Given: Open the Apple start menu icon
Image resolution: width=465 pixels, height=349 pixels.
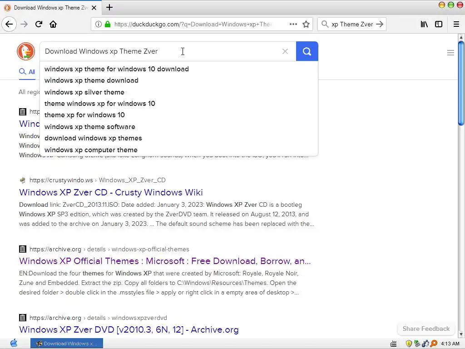Looking at the screenshot, I should click(x=14, y=344).
